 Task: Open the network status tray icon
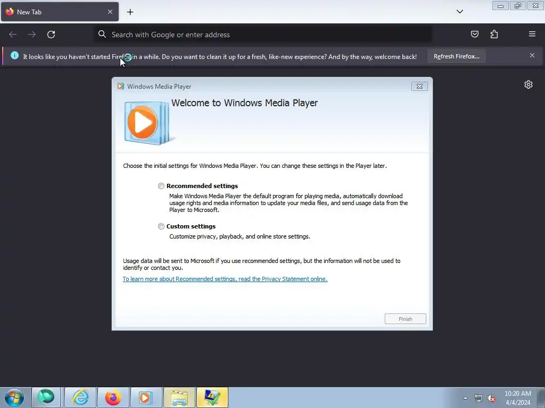point(478,398)
